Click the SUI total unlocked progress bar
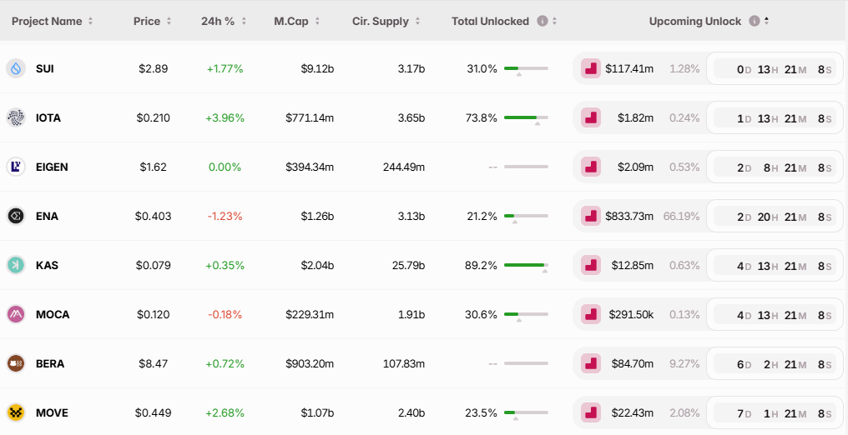The image size is (848, 435). [526, 68]
